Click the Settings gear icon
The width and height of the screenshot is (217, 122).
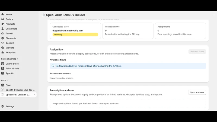coord(2,106)
